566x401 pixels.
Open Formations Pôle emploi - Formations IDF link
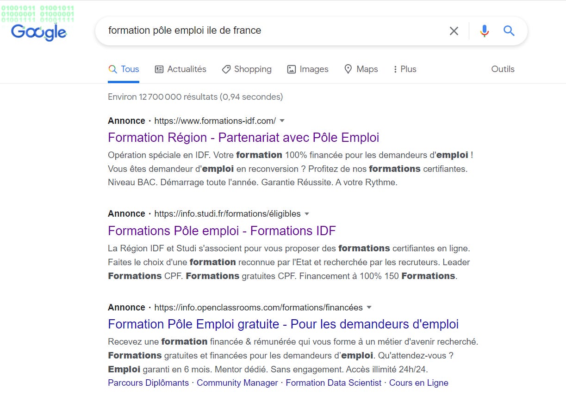(x=222, y=231)
